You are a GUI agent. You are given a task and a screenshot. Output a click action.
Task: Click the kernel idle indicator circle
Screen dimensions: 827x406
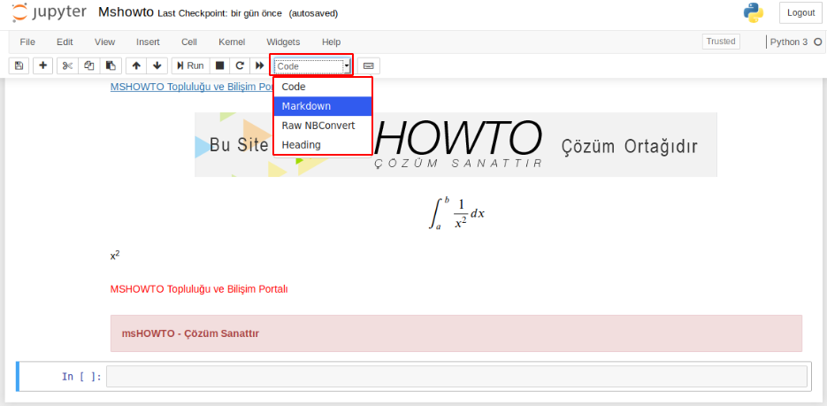(818, 42)
